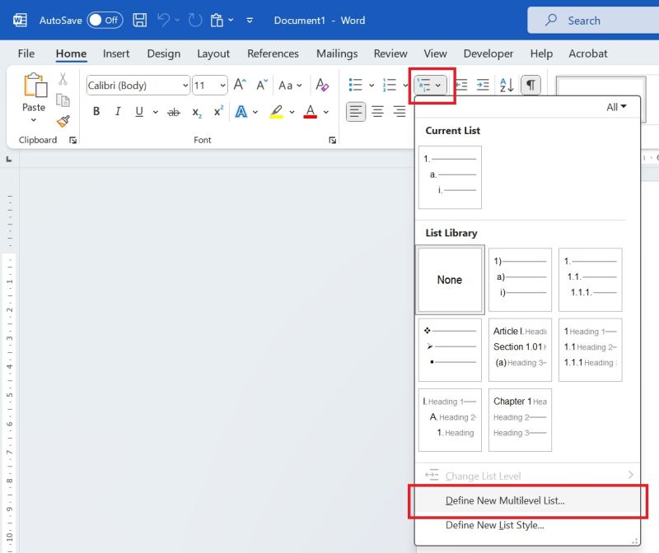Toggle Italic formatting
The image size is (659, 553).
118,111
